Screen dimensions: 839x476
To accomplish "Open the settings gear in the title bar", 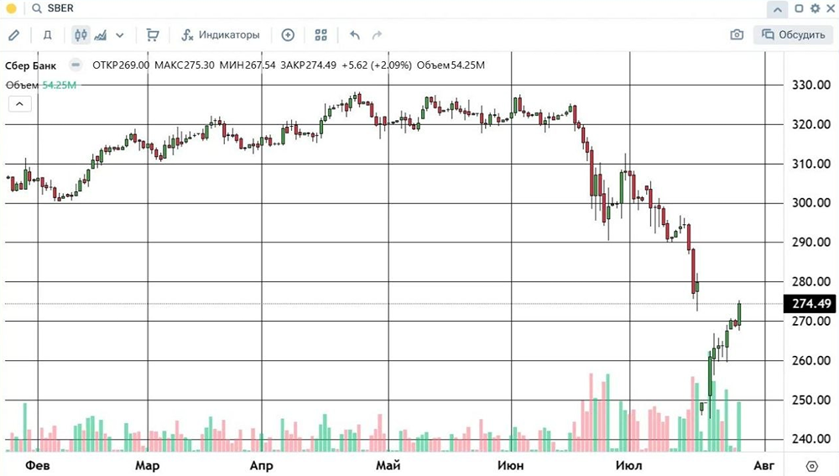I will click(x=815, y=8).
